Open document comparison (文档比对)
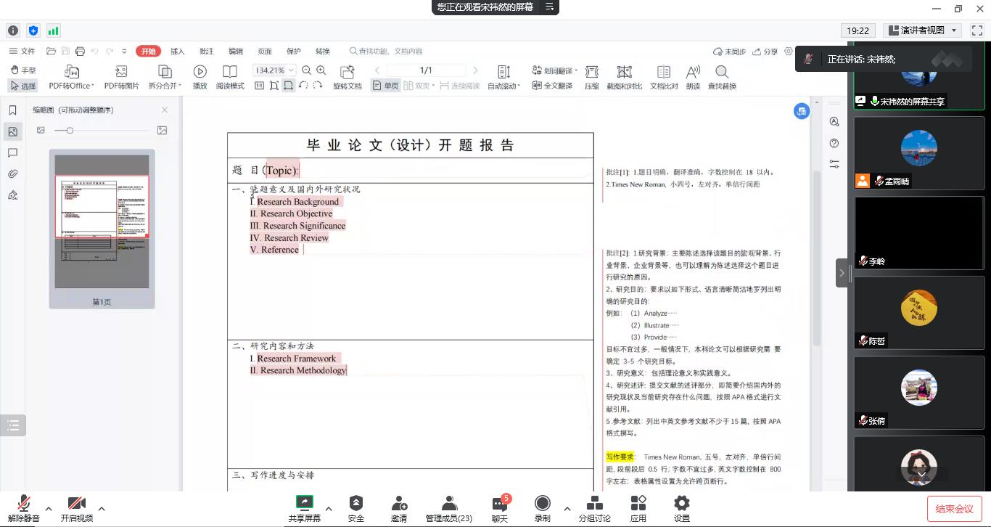This screenshot has height=527, width=991. [664, 78]
